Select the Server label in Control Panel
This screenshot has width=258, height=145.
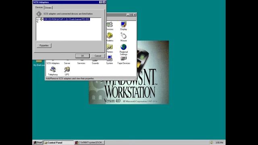[67, 63]
